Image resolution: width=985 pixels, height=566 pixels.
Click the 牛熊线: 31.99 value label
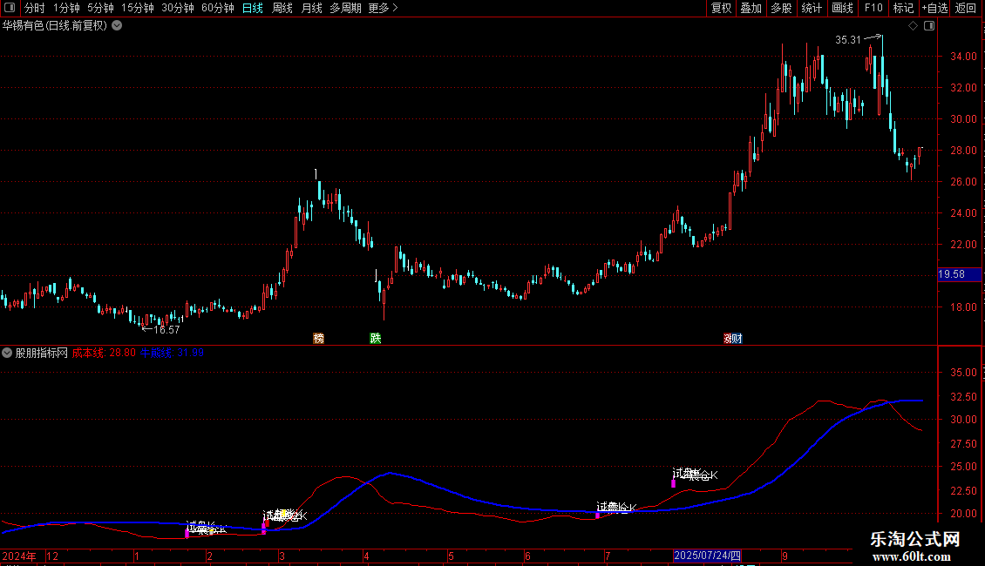click(172, 353)
